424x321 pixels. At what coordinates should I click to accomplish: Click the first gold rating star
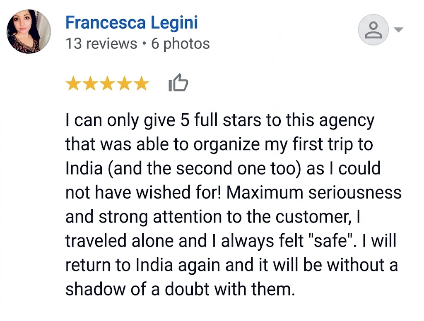73,84
